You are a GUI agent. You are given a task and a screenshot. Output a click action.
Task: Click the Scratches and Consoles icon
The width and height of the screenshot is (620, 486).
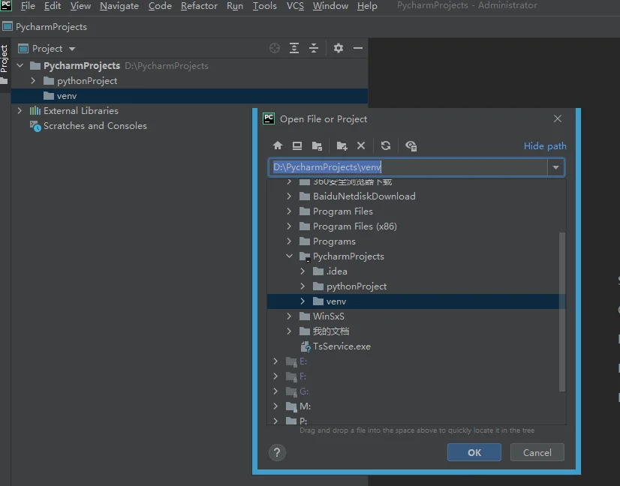pyautogui.click(x=35, y=126)
